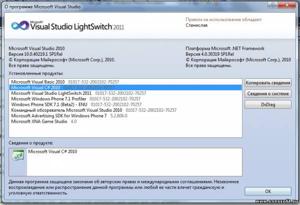Click Версия 10.0.40219.1 SP1Rel text
The width and height of the screenshot is (300, 205).
point(35,54)
